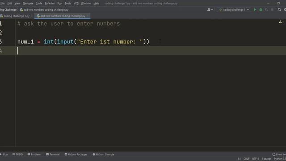Click the CRLF line separator selector
The image size is (286, 161).
(x=246, y=159)
